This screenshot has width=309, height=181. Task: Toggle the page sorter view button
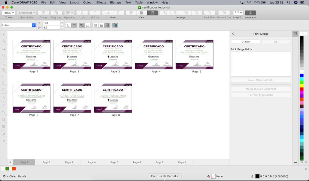coord(152,13)
